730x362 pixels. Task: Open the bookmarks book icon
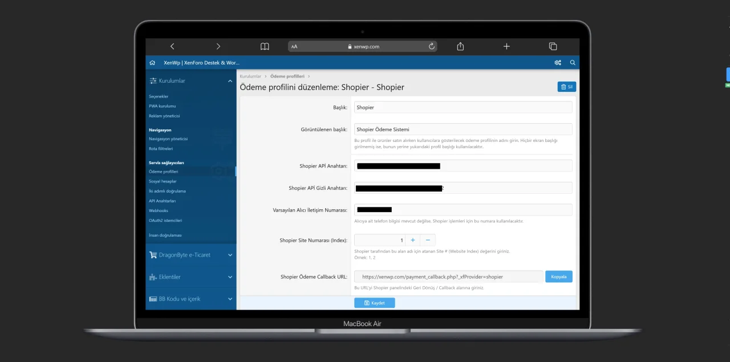265,47
